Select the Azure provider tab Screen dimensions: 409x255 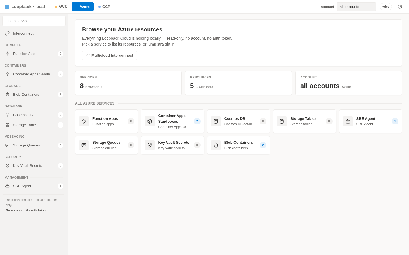(83, 7)
